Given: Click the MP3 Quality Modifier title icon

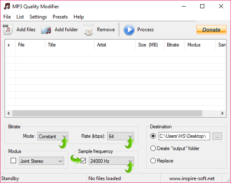Looking at the screenshot, I should 7,6.
